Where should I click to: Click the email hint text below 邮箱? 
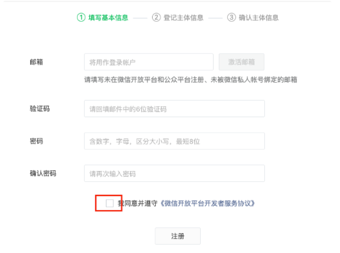(191, 80)
